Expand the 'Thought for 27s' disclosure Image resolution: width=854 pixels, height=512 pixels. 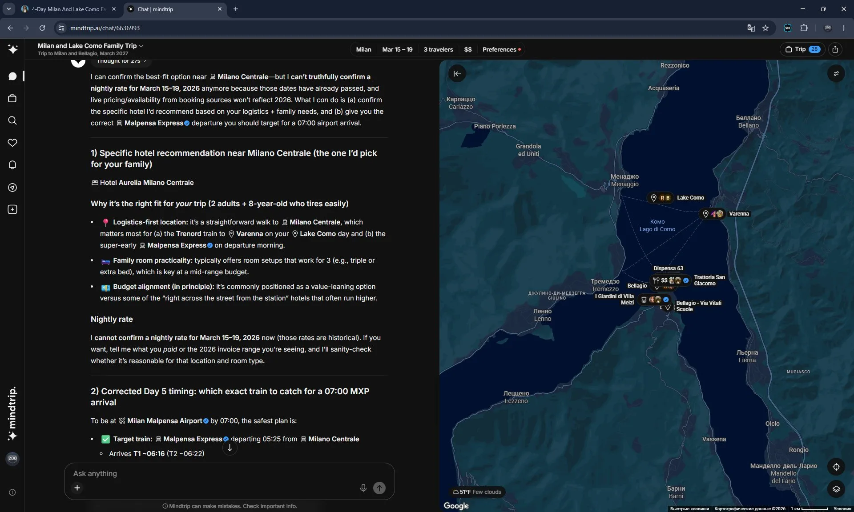coord(121,61)
